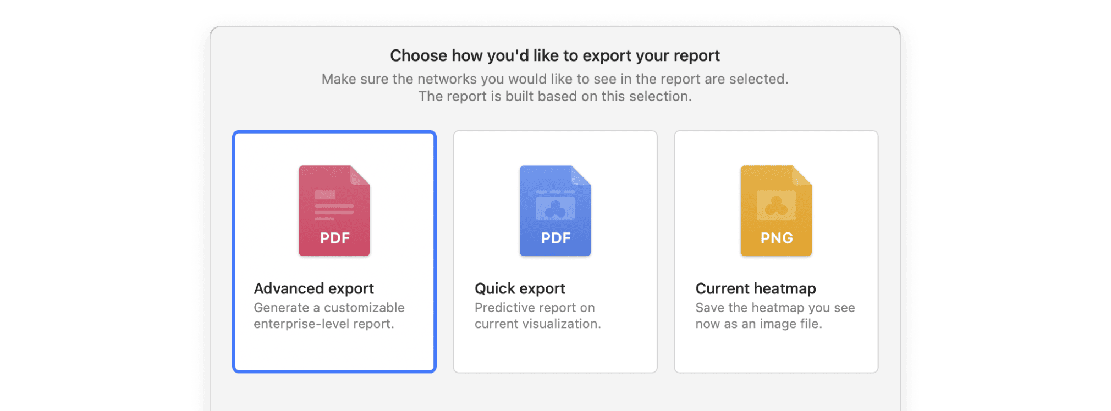Click the text-lines glyph on the red document icon
The image size is (1111, 411).
pos(334,205)
